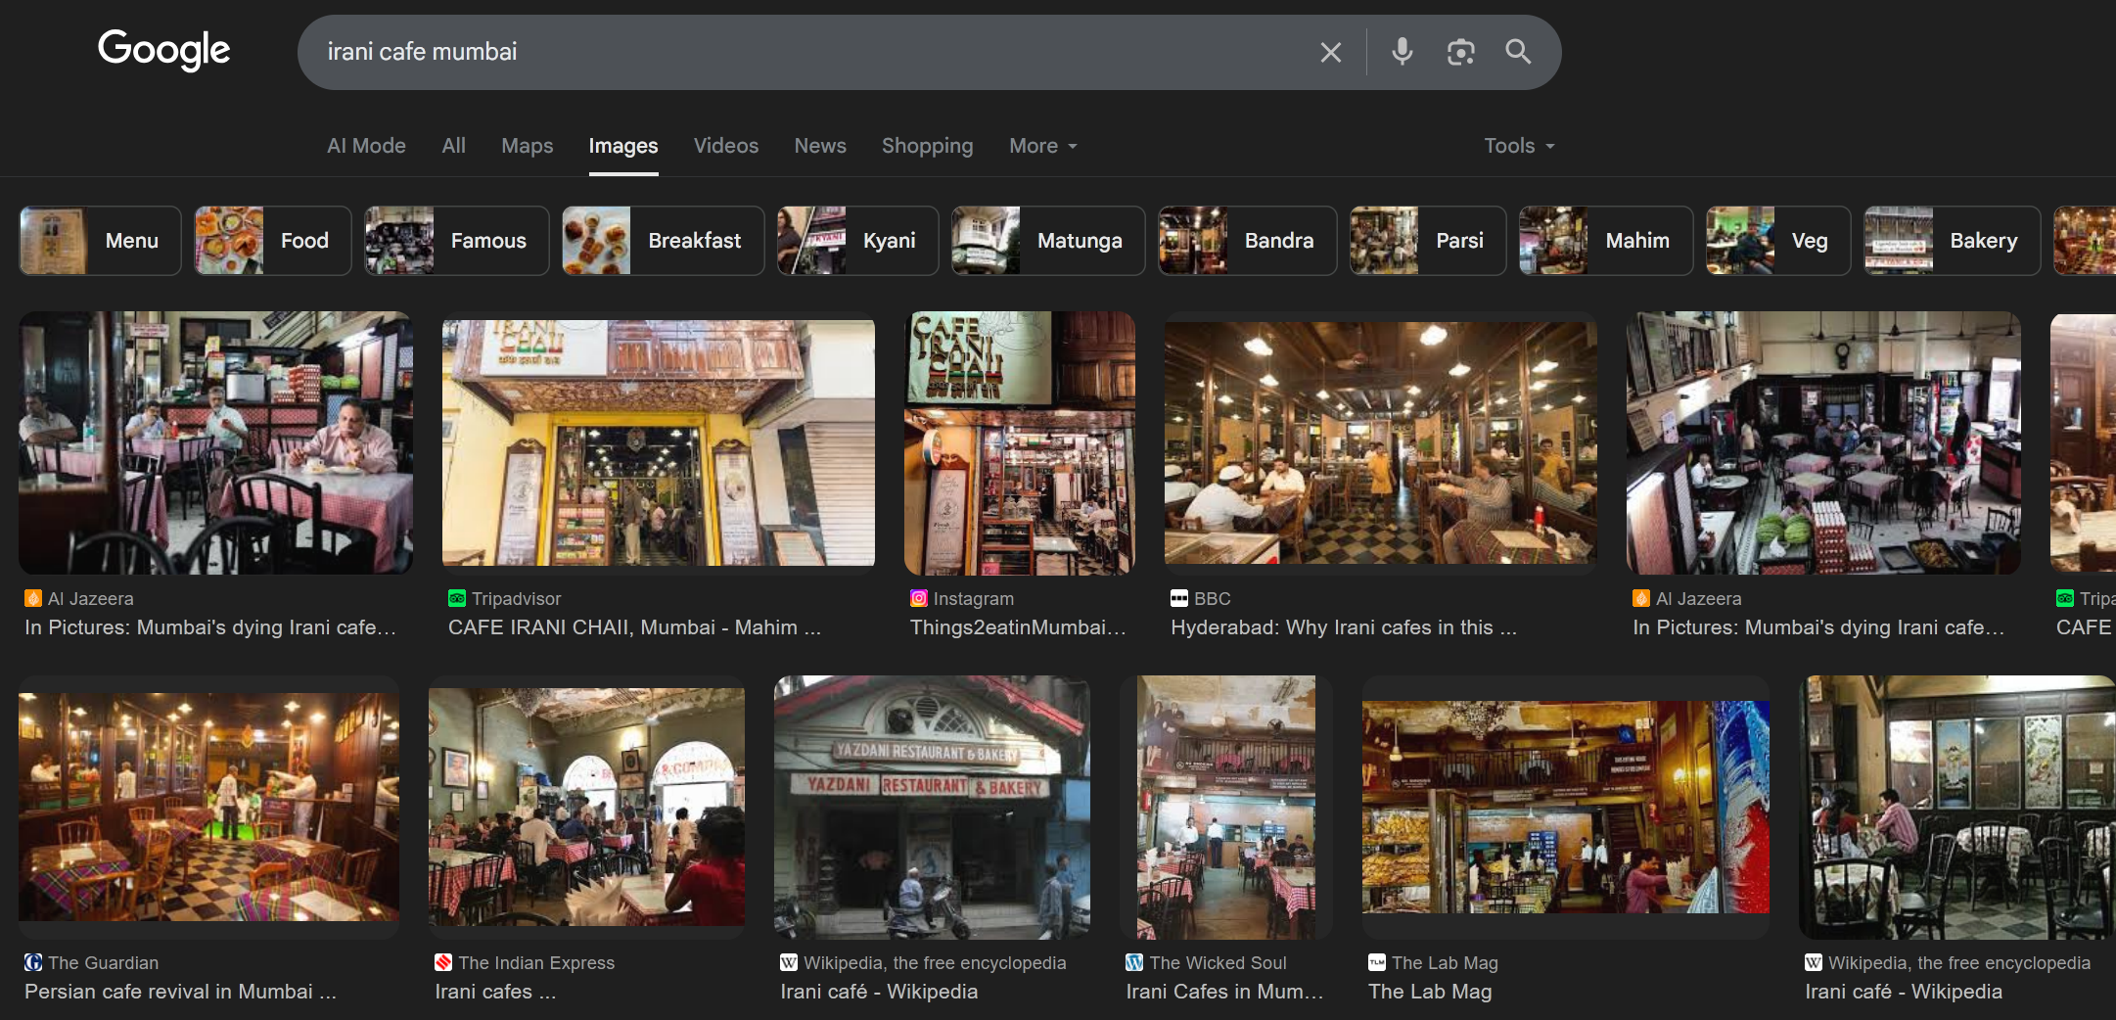Click the Tripadvisor source icon under Cafe Irani Chaii
Viewport: 2116px width, 1020px height.
tap(457, 598)
